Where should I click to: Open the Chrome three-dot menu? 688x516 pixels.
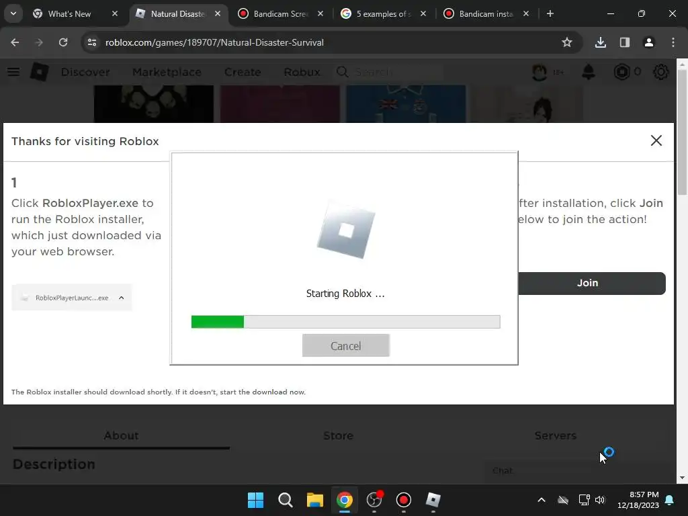(673, 42)
